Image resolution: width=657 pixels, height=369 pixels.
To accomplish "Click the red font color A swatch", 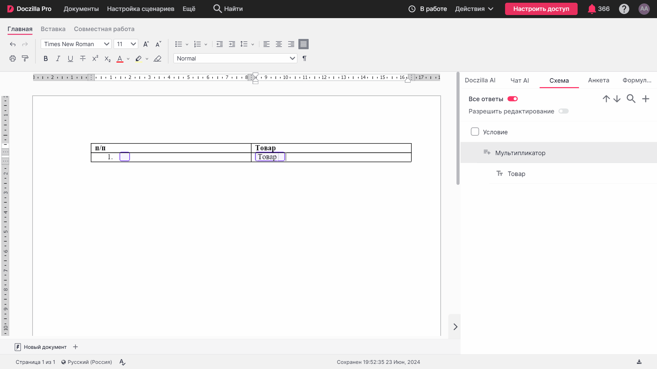I will pos(120,59).
